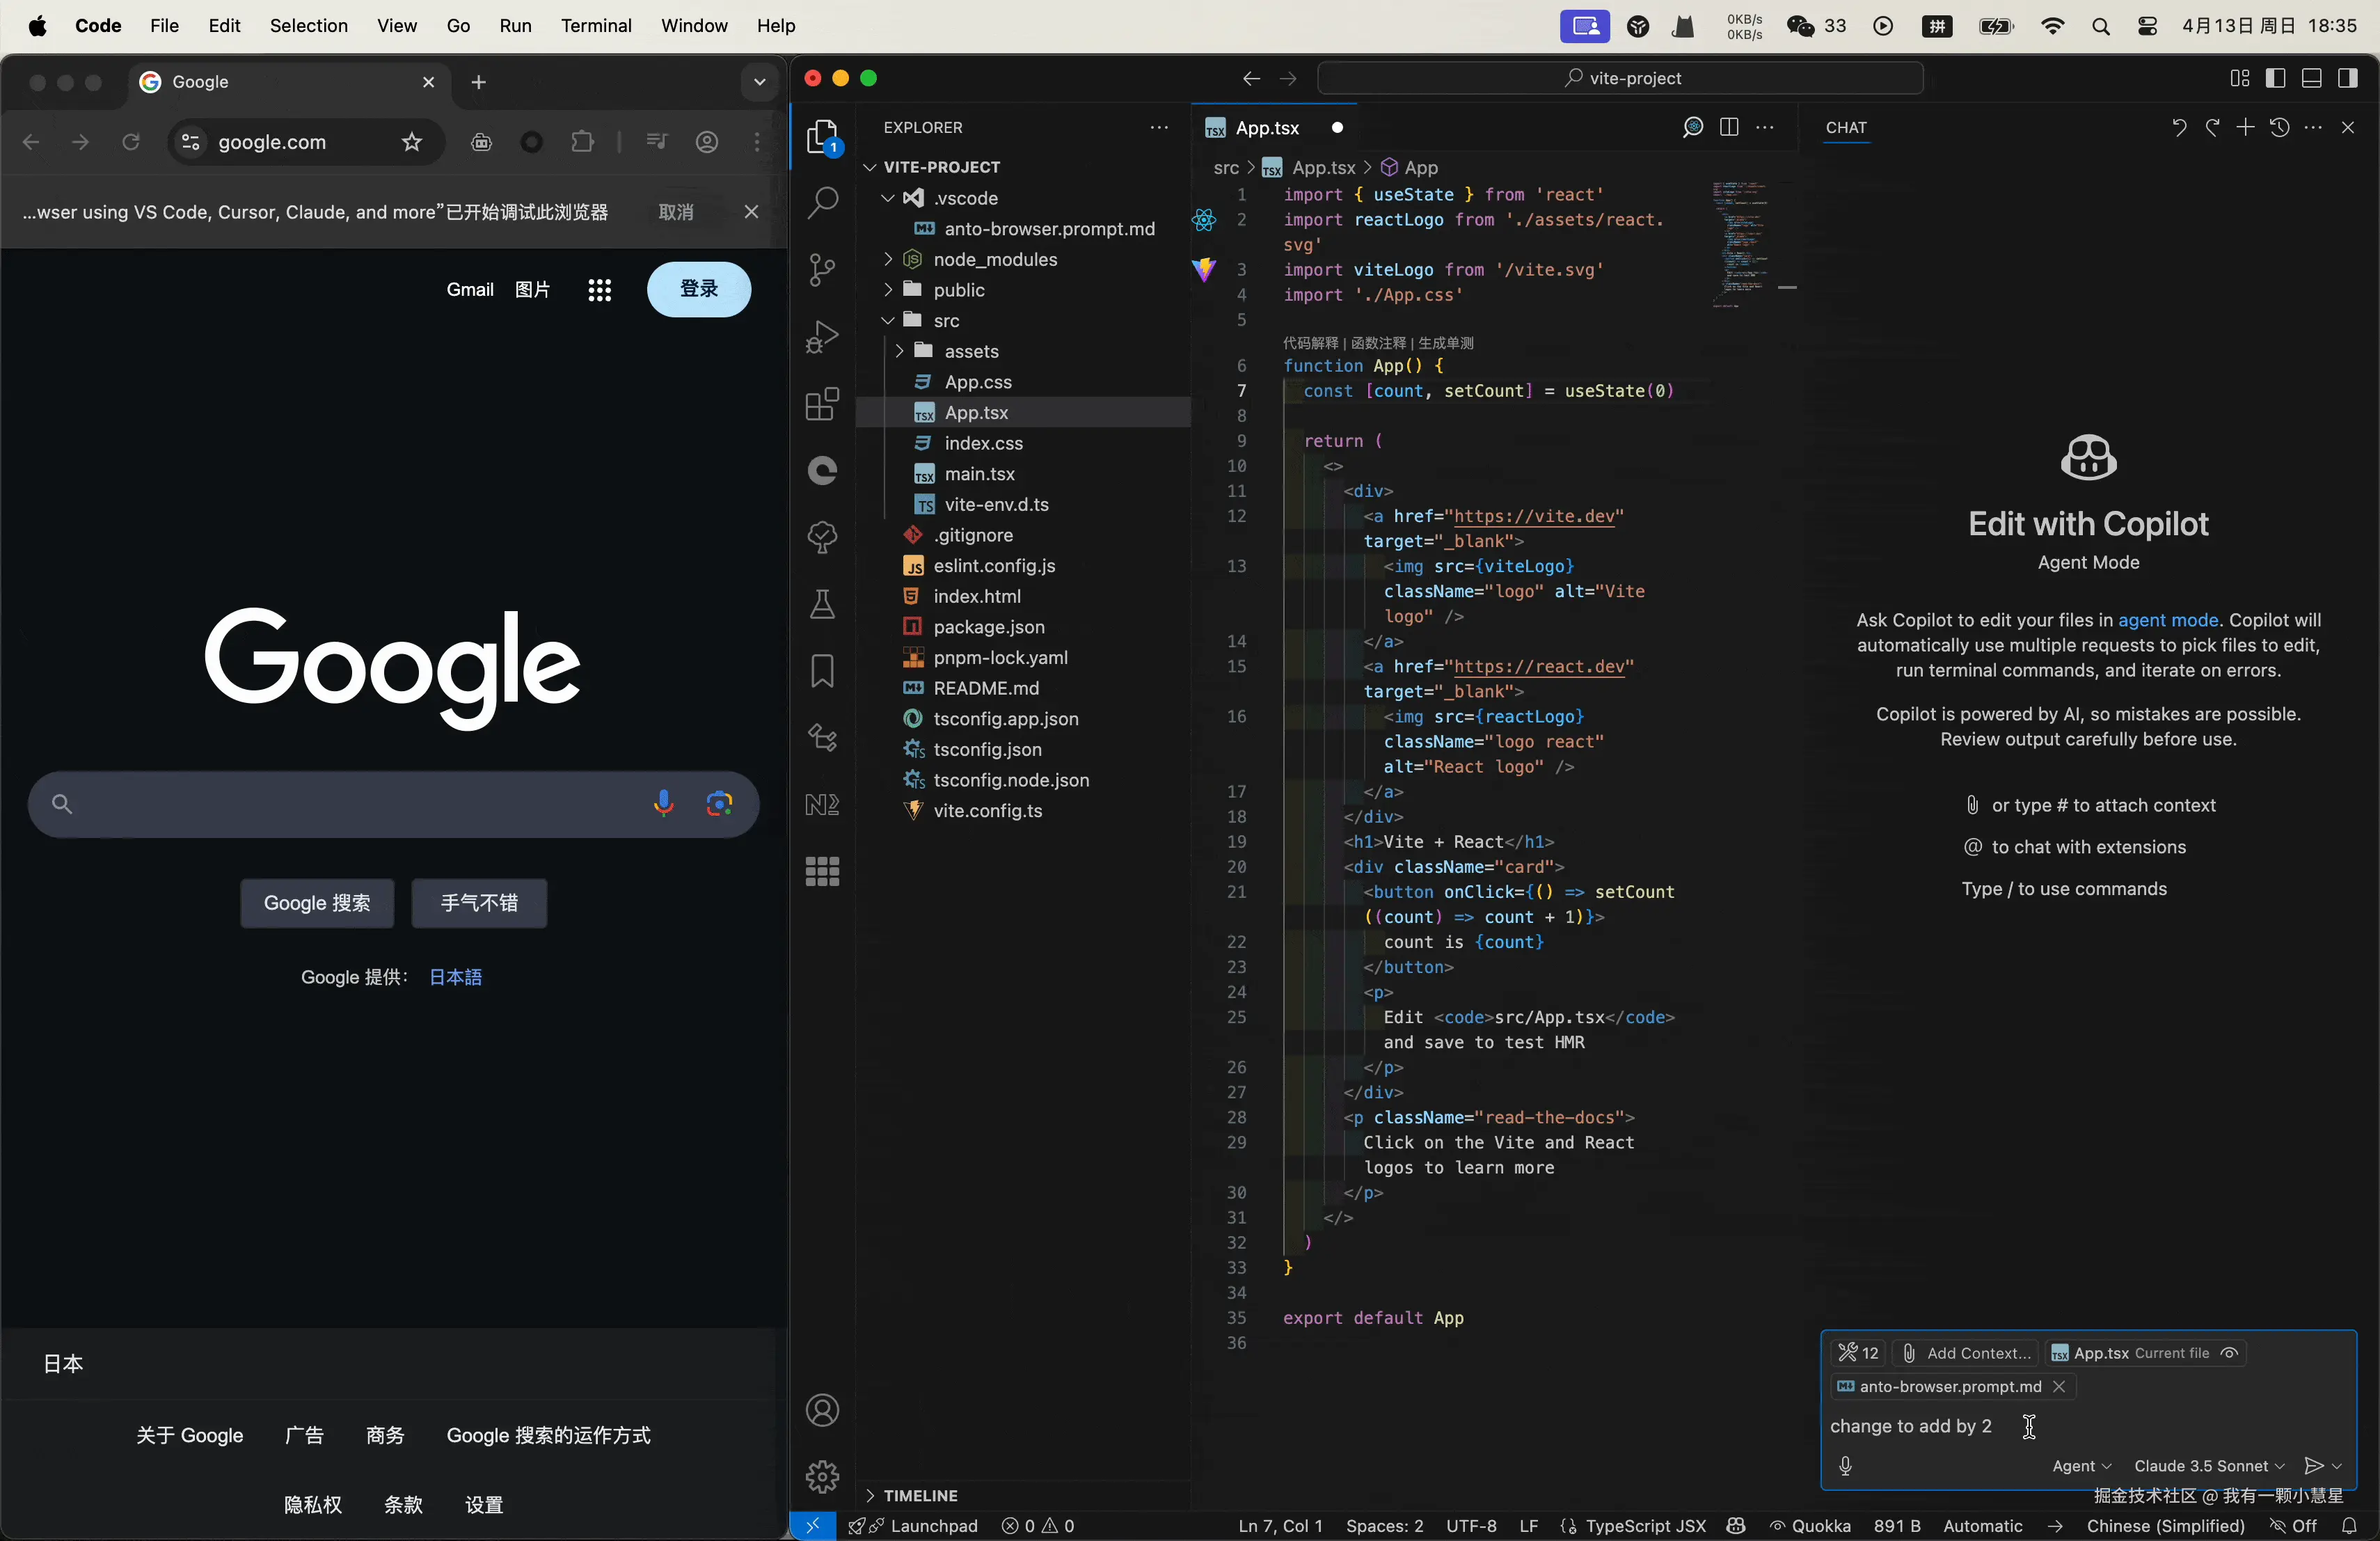Open Source Control view in activity bar
The image size is (2380, 1541).
pos(822,270)
